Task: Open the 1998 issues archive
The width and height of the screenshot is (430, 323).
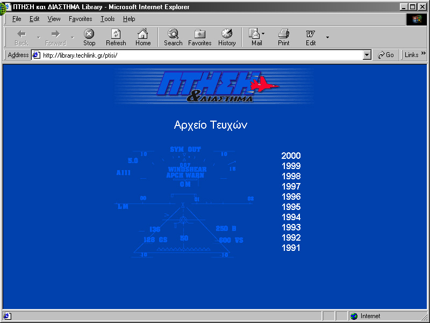Action: (291, 176)
